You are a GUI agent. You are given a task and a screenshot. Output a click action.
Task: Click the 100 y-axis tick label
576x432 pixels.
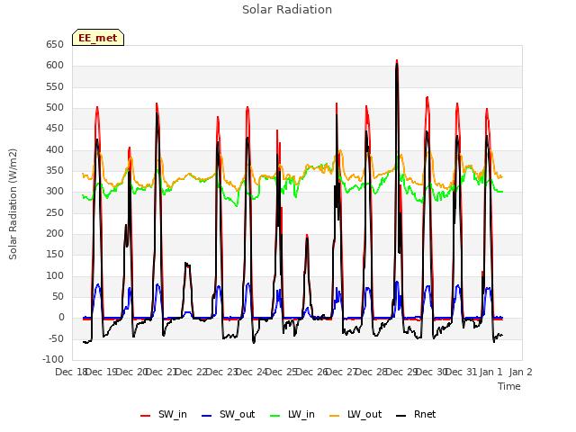55,275
